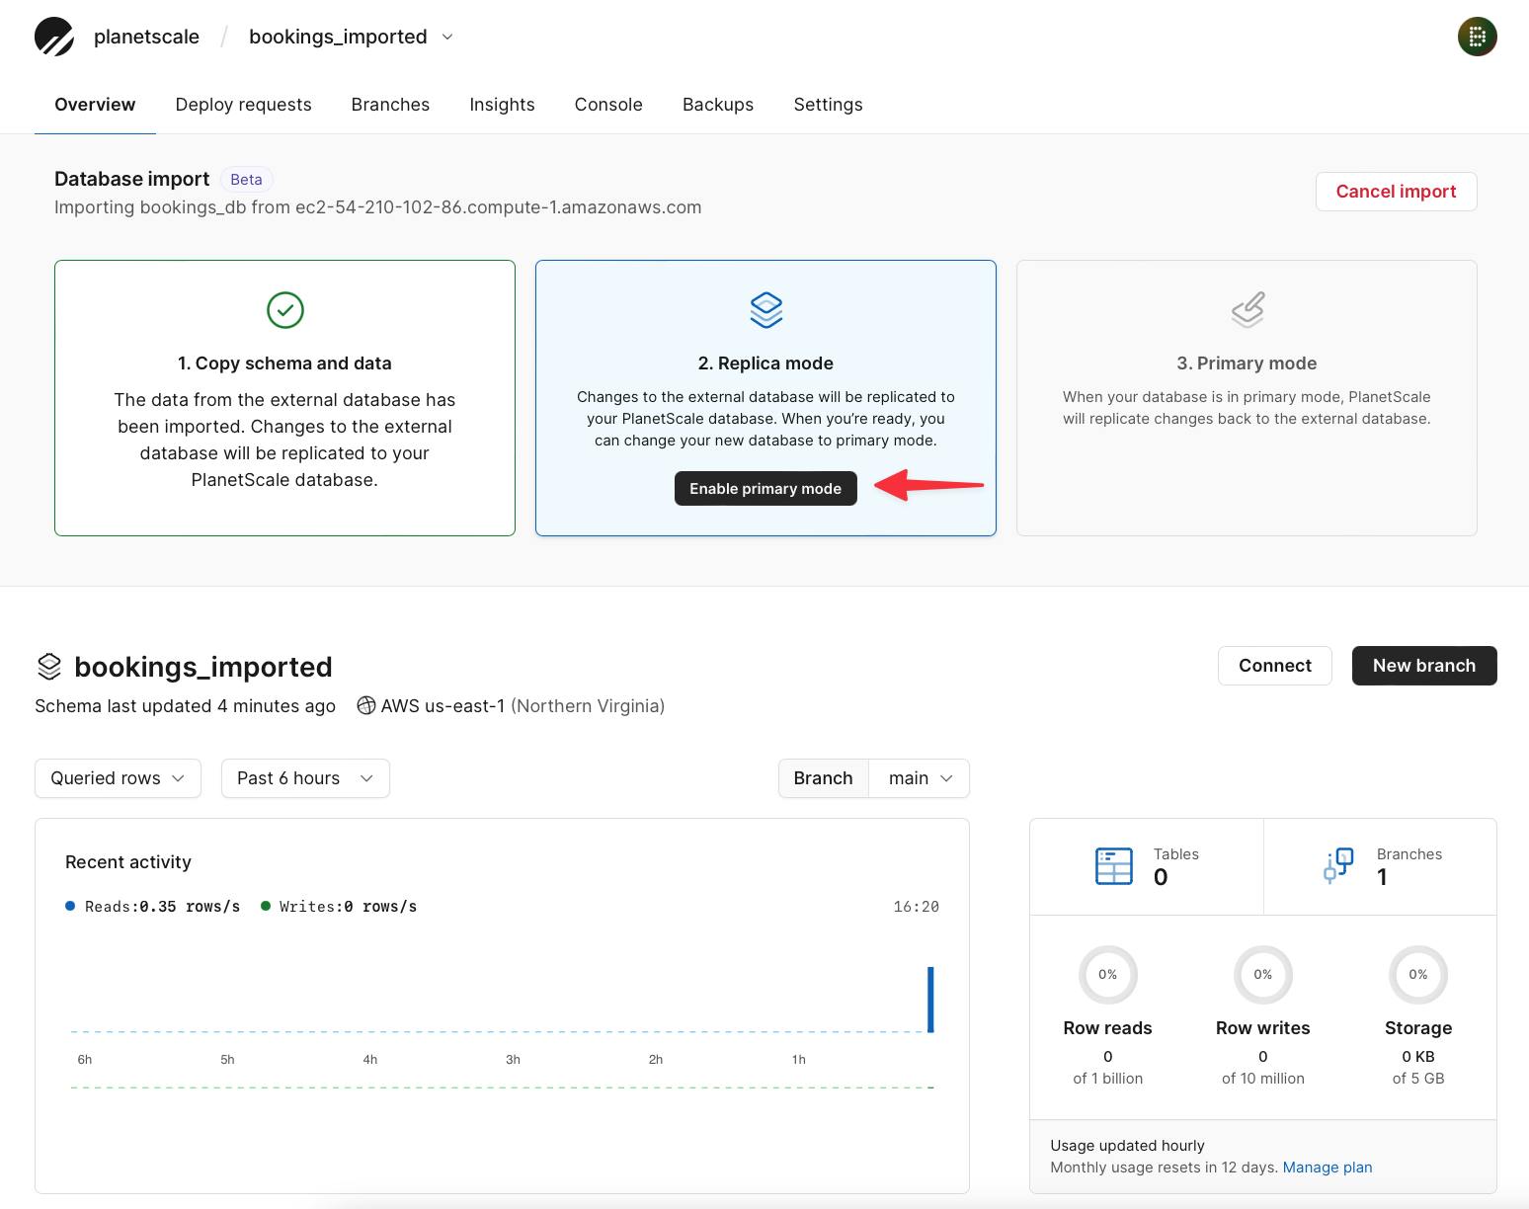Screen dimensions: 1529x1209
Task: Click the Cancel import button
Action: tap(1396, 192)
